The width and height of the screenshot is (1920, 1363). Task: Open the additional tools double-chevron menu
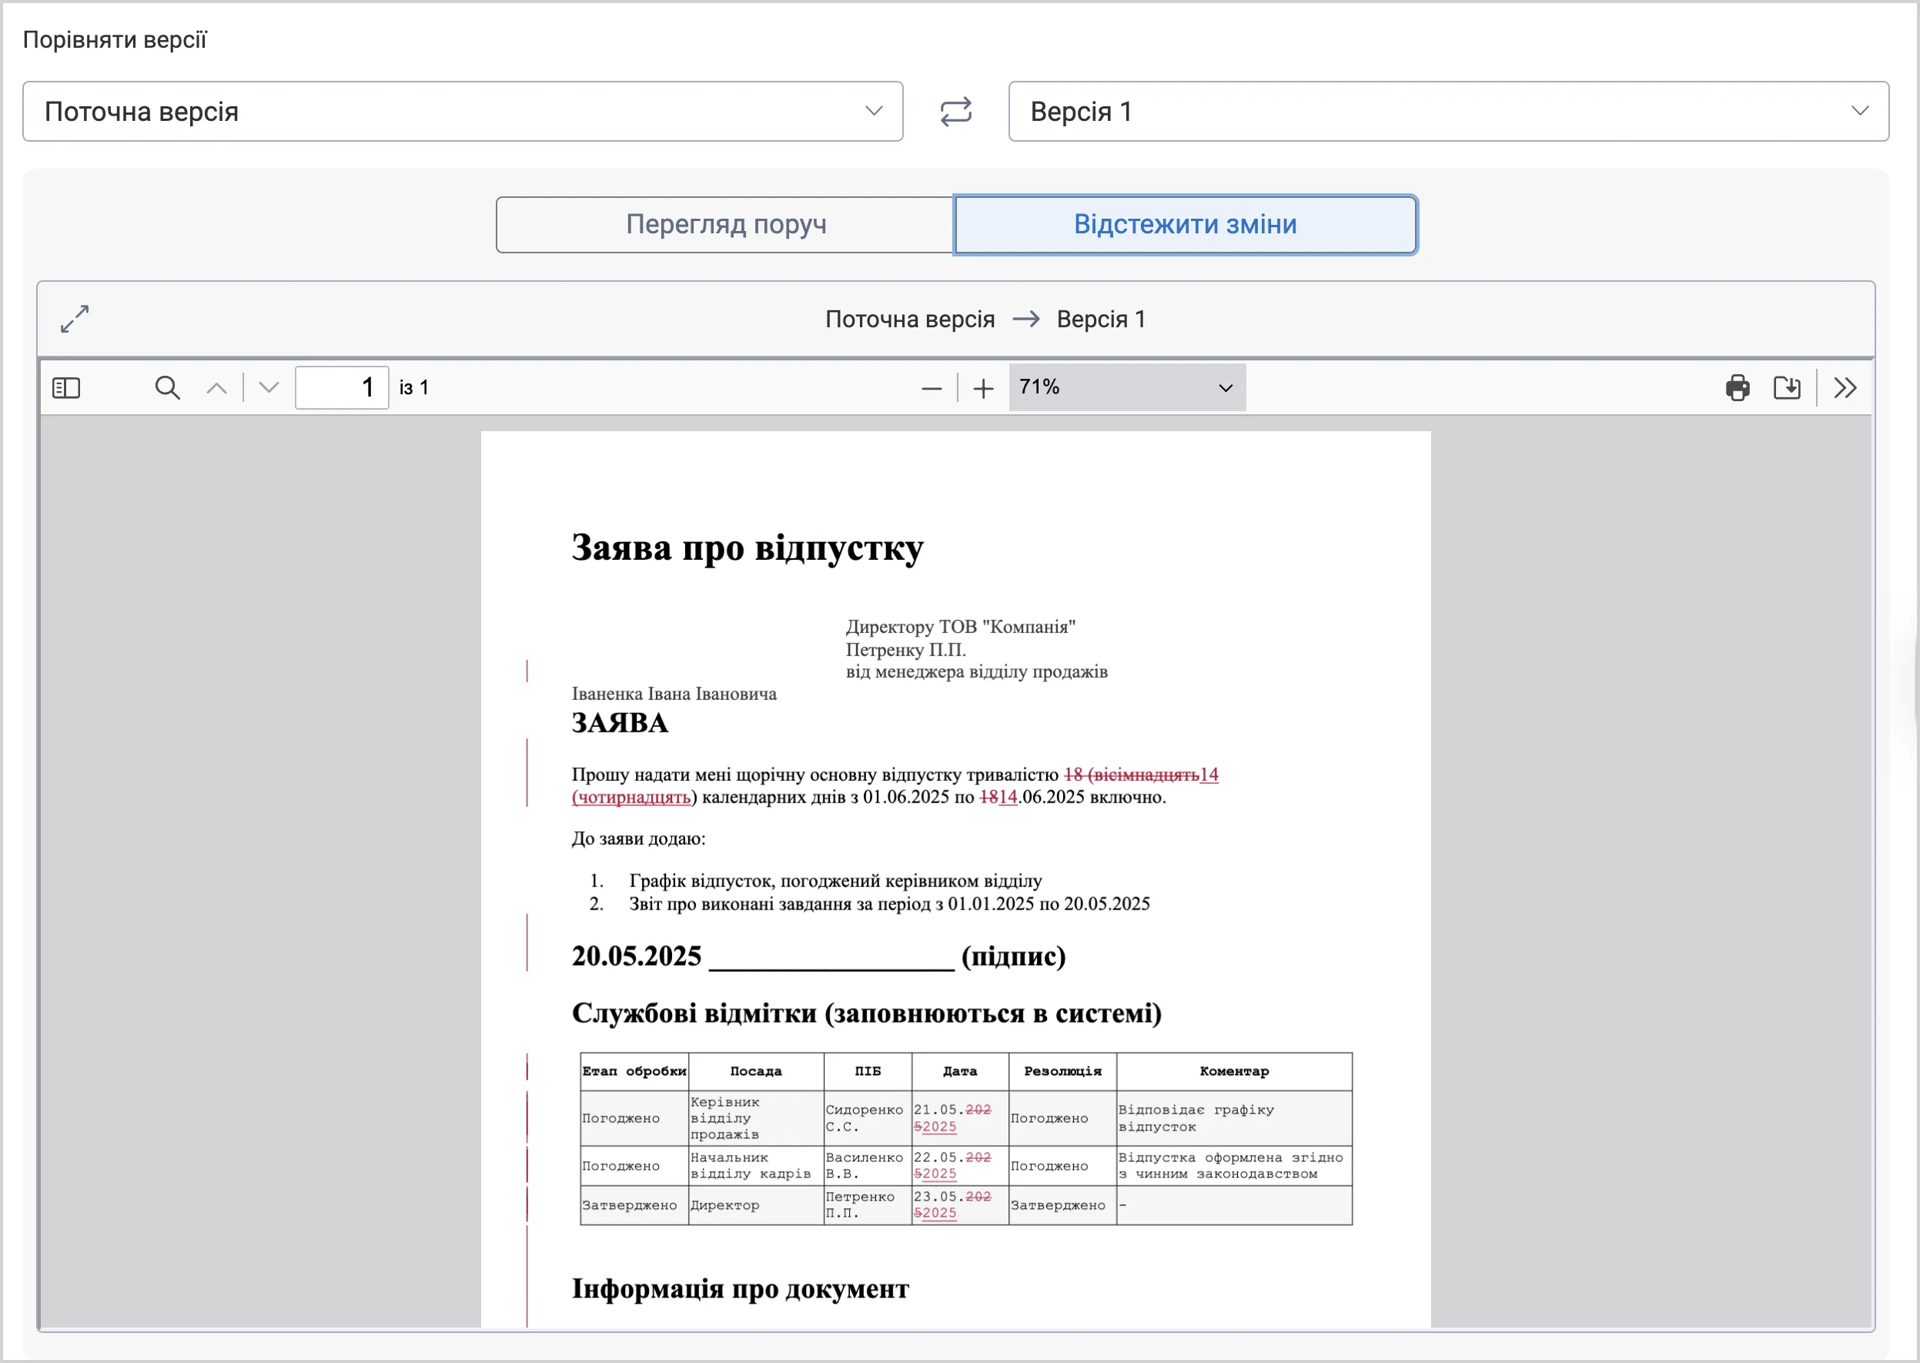[1845, 388]
